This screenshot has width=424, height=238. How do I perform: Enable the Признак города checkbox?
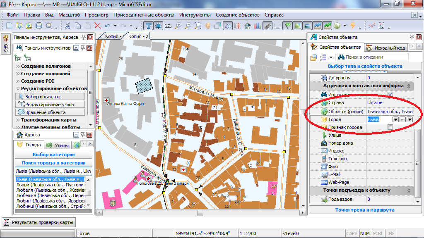tap(390, 127)
